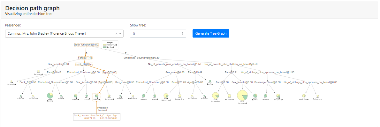Click the Not survived yellow legend swatch
This screenshot has height=127, width=380.
click(105, 45)
